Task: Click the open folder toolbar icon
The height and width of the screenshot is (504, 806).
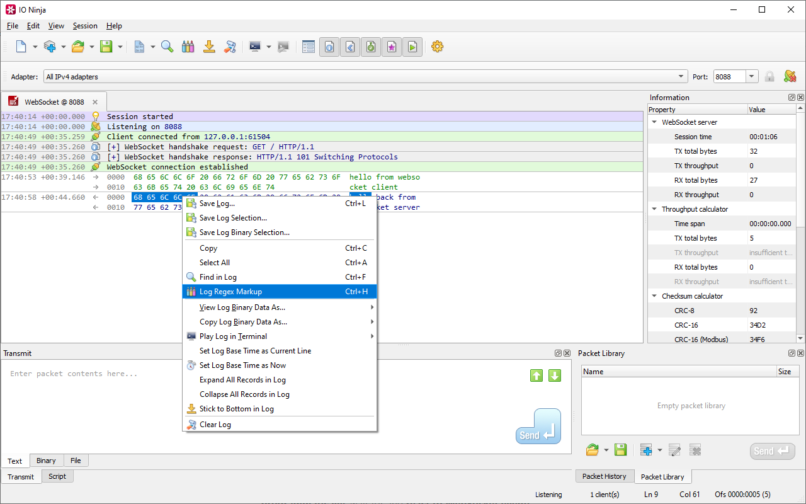Action: pyautogui.click(x=78, y=47)
